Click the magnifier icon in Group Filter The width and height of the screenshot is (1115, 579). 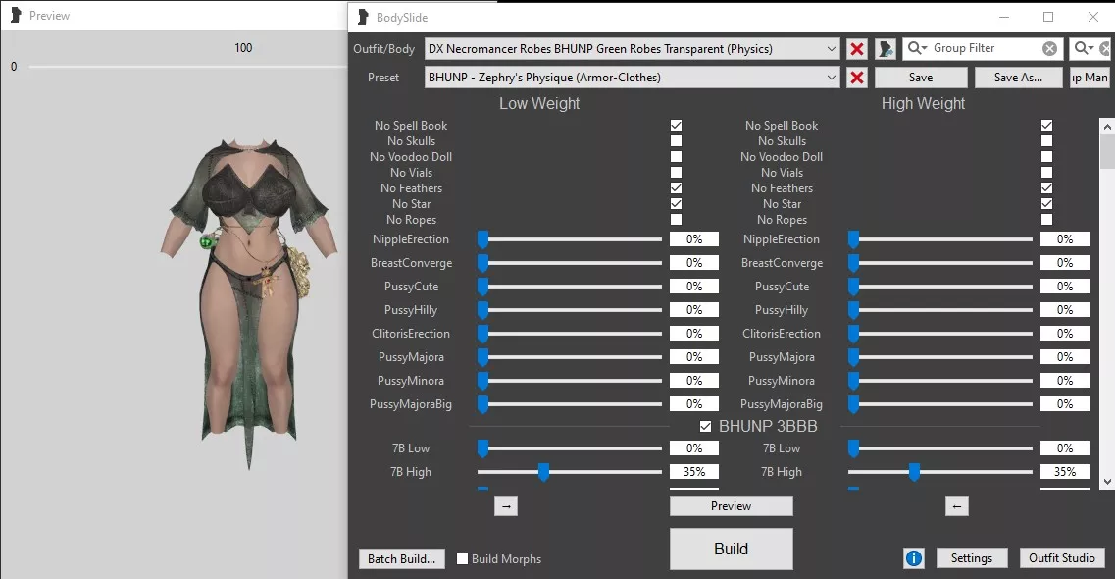(917, 48)
